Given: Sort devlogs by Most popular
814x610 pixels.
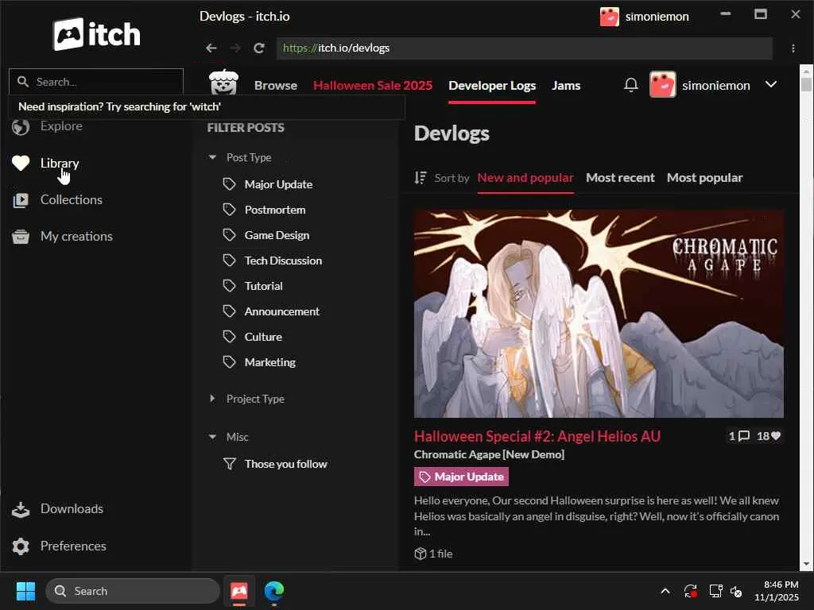Looking at the screenshot, I should tap(704, 178).
